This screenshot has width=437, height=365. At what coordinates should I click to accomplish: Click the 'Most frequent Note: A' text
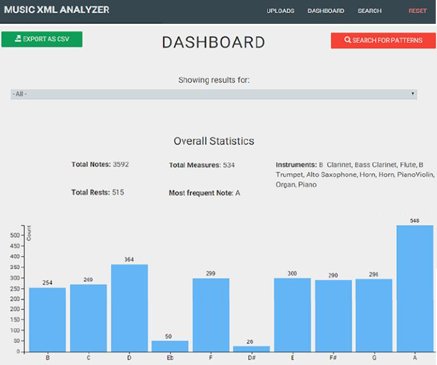[204, 193]
